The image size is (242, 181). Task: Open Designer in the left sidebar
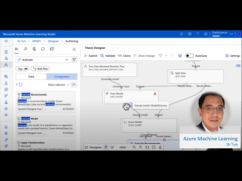6,64
